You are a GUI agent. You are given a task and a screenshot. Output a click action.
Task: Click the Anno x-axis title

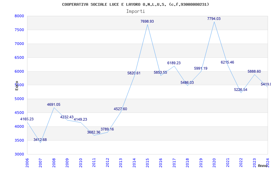263,166
